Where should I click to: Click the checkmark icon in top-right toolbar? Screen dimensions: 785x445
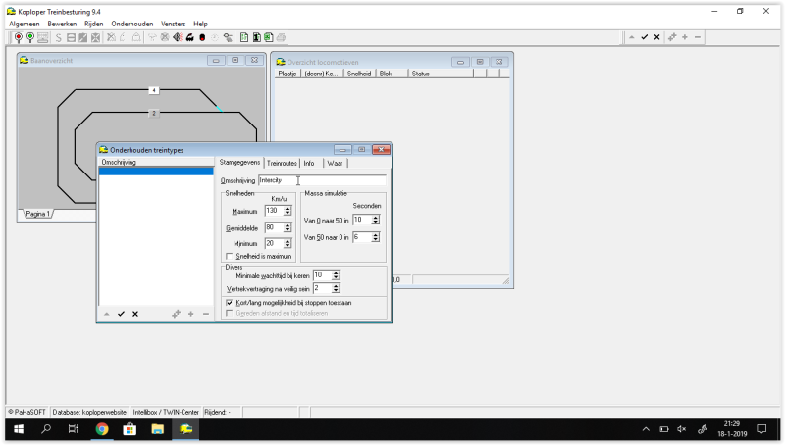pos(645,37)
